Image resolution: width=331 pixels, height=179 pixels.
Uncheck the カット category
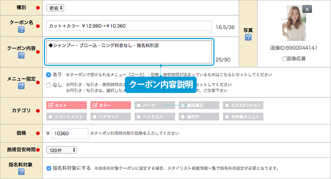(67, 105)
